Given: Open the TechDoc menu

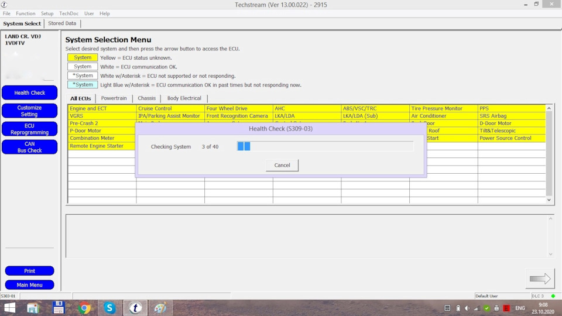Looking at the screenshot, I should [x=68, y=13].
